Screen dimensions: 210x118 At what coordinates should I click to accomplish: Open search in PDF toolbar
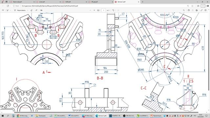coord(184,10)
